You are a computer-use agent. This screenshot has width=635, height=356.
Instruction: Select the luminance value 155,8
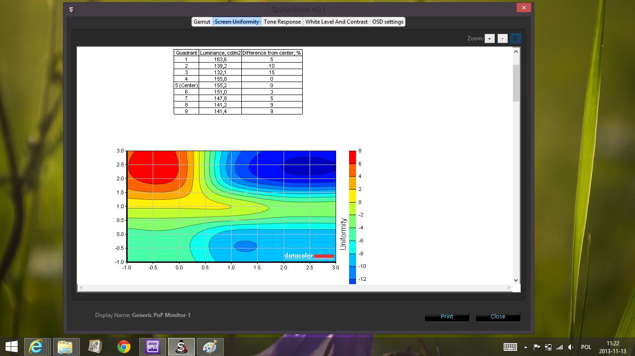[220, 79]
